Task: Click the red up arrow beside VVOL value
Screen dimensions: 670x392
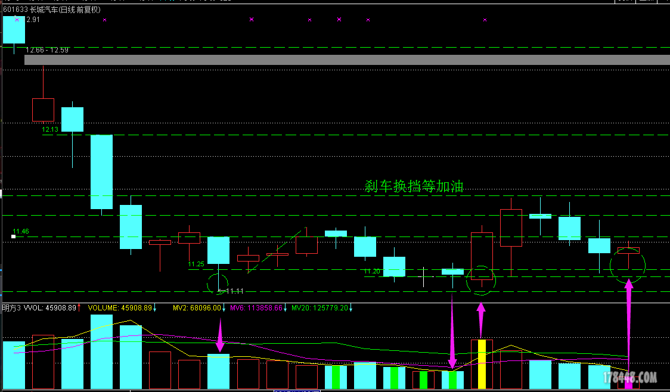Action: [x=79, y=307]
